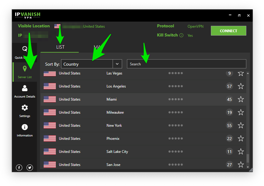
Task: Click the Search servers field
Action: click(186, 64)
